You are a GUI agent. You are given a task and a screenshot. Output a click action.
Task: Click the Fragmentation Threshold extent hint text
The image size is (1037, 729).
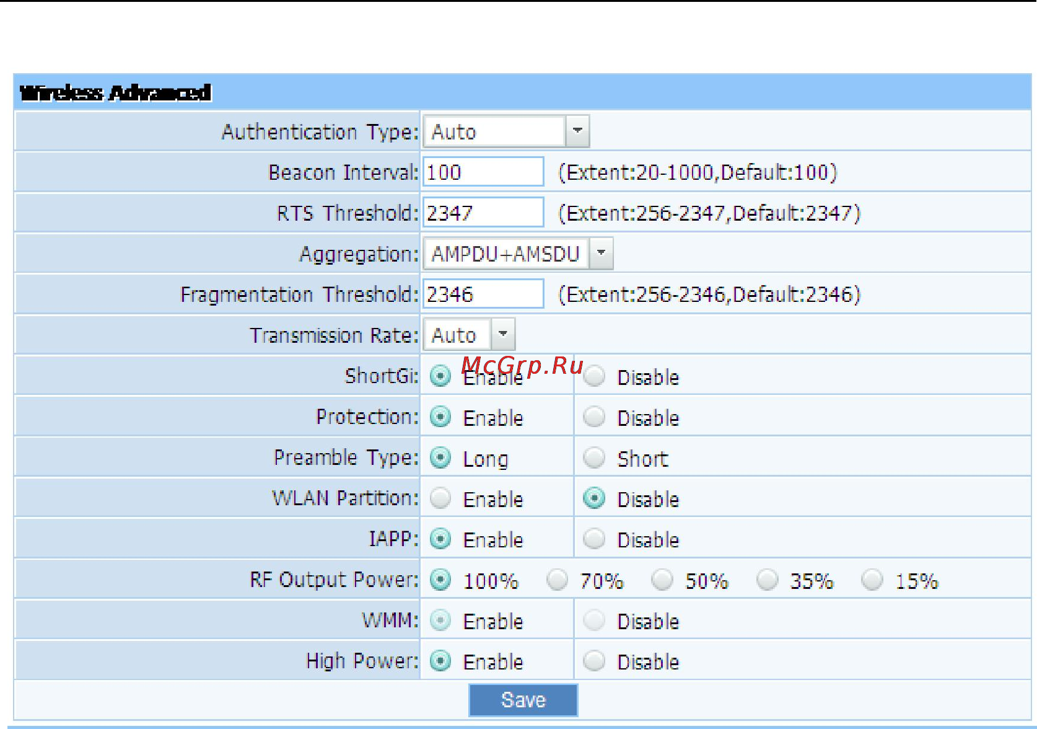(709, 294)
